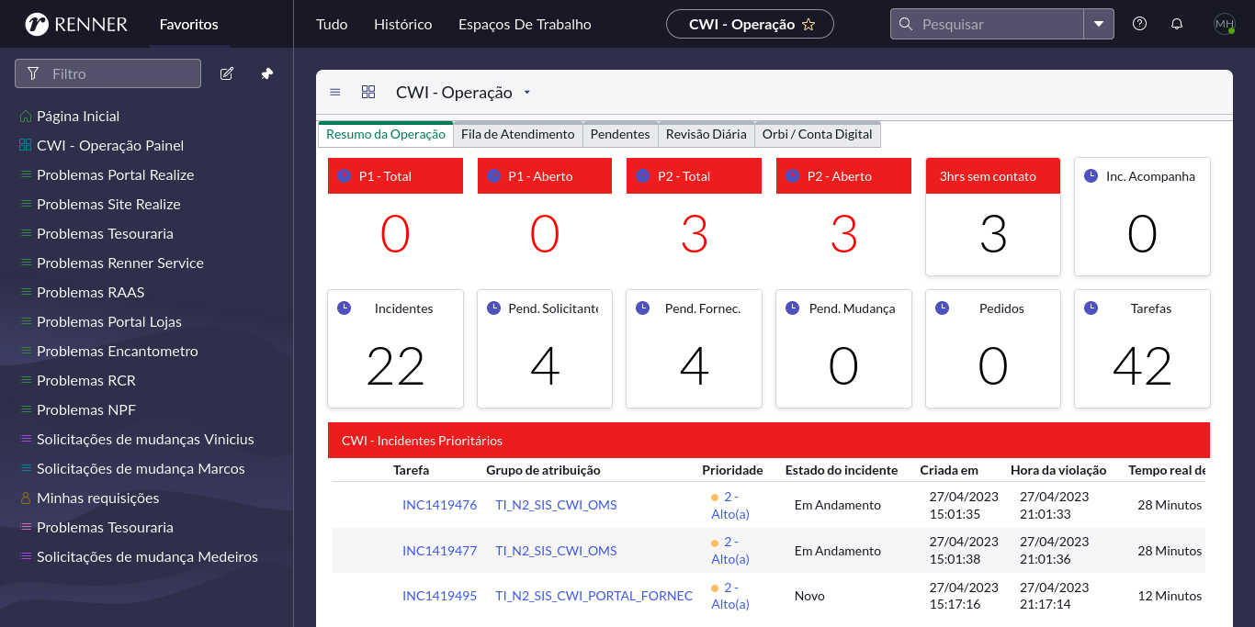Open the notifications bell
This screenshot has height=627, width=1255.
click(1177, 24)
